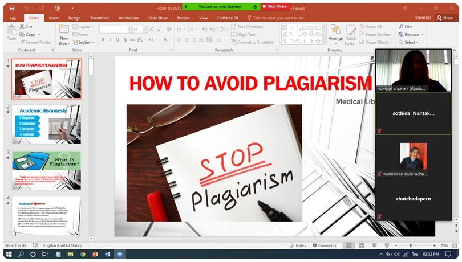This screenshot has width=462, height=262.
Task: Click the Share button in the ribbon
Action: pyautogui.click(x=445, y=18)
